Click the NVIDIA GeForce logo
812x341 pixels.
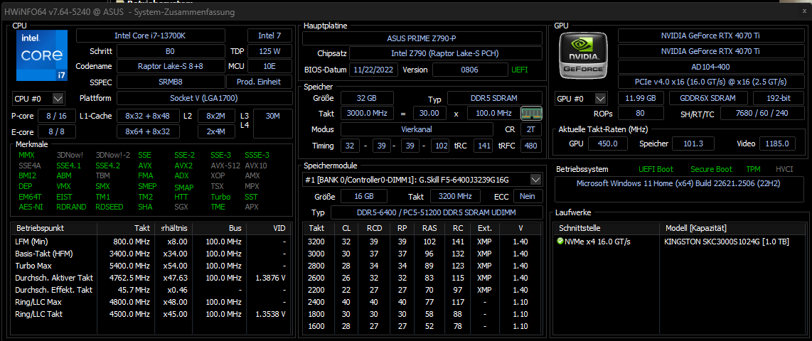tap(584, 55)
